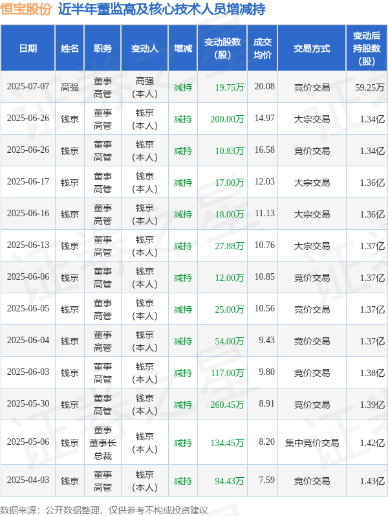Viewport: 388px width, 516px height.
Task: Click the 94.43万 share change value
Action: point(230,481)
